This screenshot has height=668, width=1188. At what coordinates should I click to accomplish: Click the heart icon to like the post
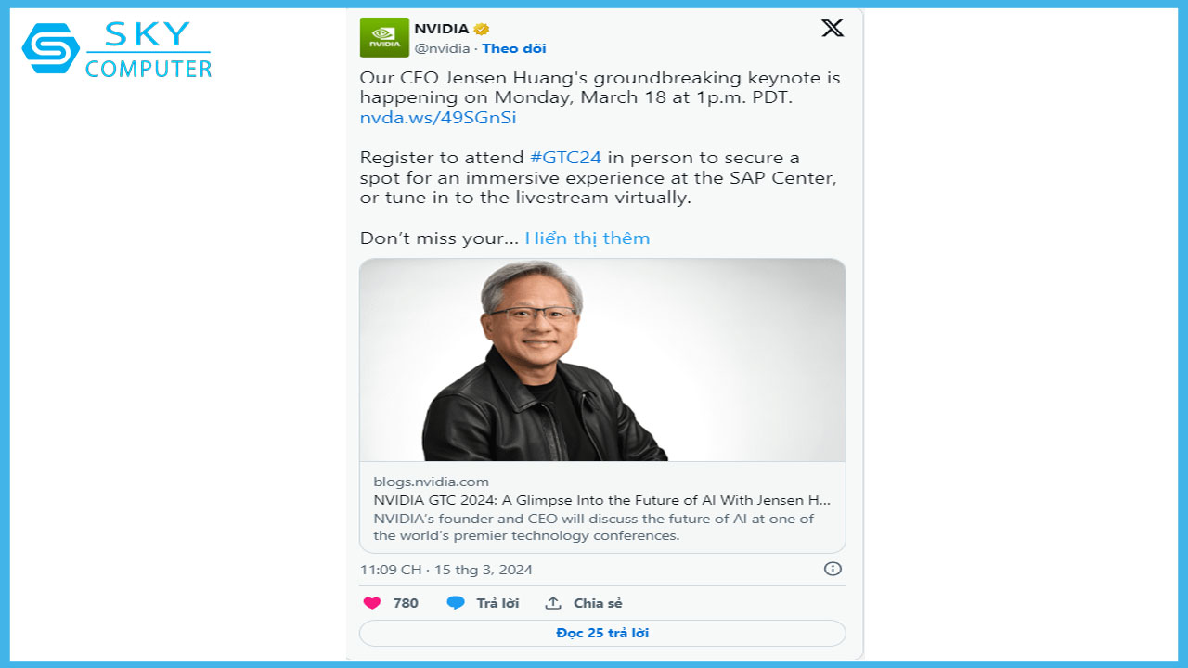pyautogui.click(x=370, y=603)
